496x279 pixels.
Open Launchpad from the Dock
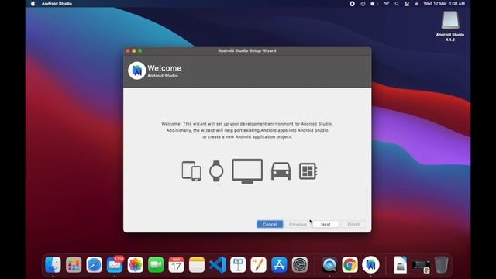74,265
